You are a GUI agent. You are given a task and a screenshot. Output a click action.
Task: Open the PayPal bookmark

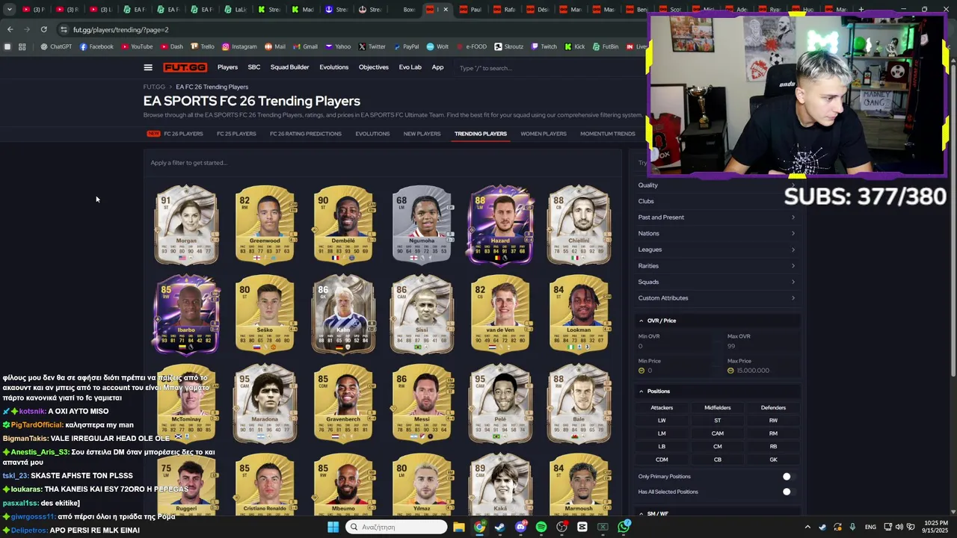point(406,46)
